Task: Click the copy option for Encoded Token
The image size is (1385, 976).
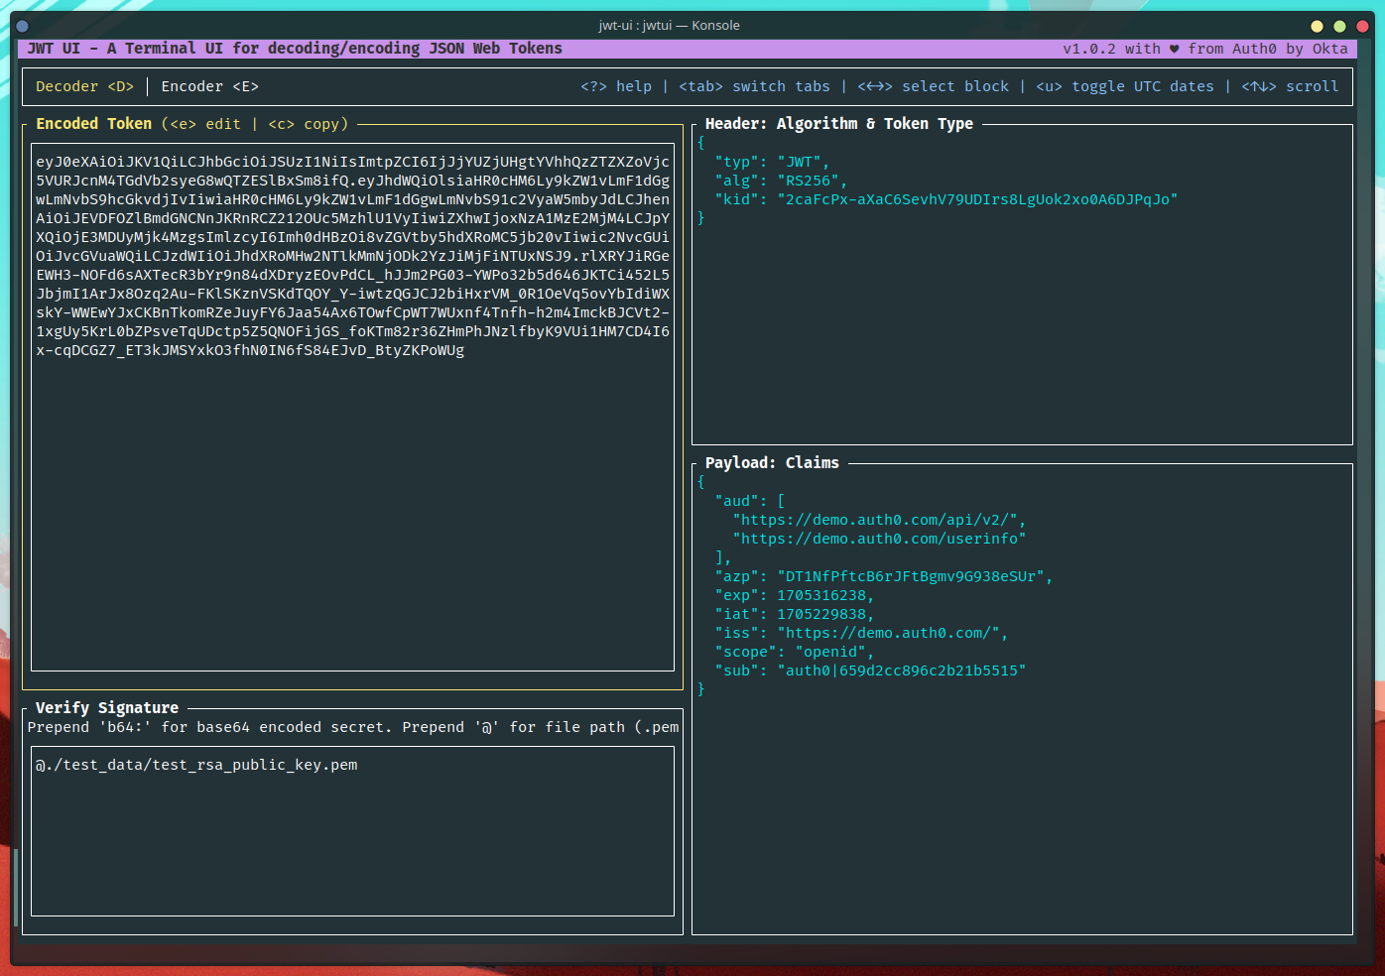Action: click(308, 123)
